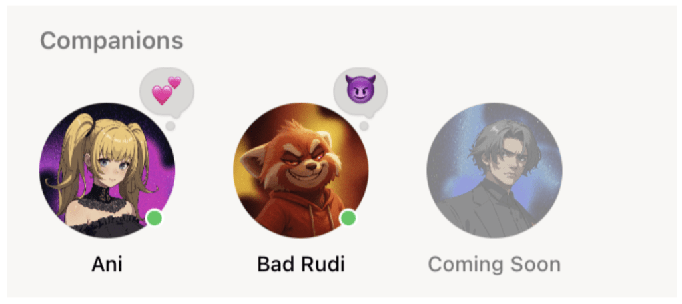
Task: Open the Ani companion avatar
Action: (107, 170)
